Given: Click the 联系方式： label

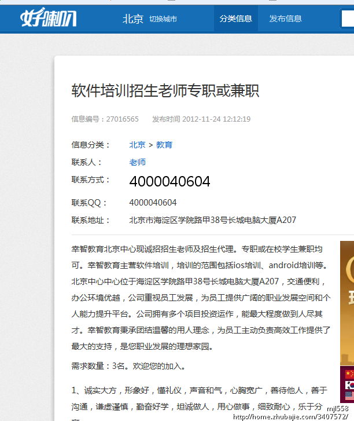Looking at the screenshot, I should 91,180.
